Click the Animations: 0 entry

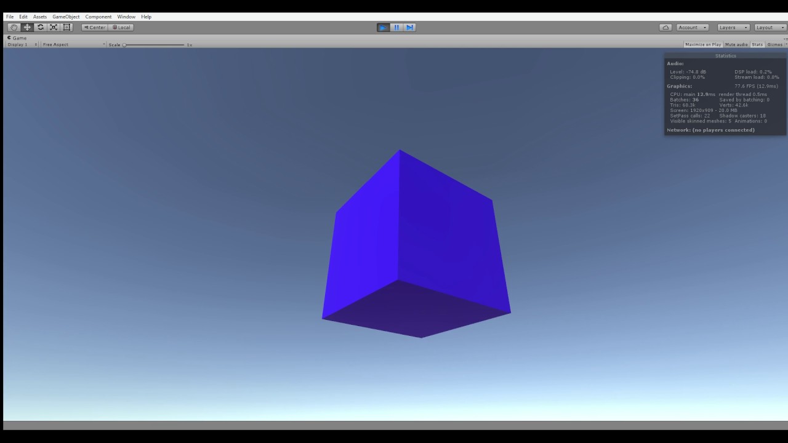click(x=750, y=121)
